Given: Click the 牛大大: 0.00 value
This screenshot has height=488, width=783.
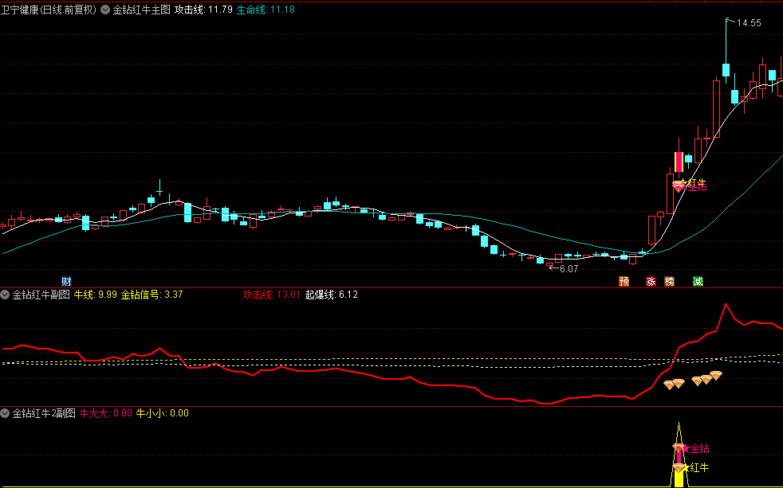Looking at the screenshot, I should pyautogui.click(x=106, y=413).
